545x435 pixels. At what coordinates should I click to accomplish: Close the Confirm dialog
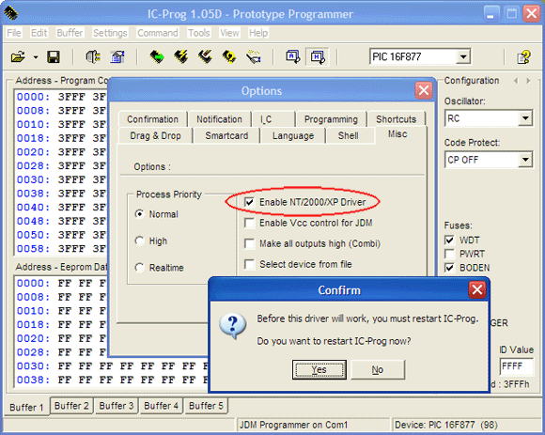click(477, 289)
